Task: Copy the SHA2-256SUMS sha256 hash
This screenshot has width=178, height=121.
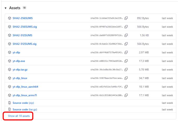Action: click(126, 18)
